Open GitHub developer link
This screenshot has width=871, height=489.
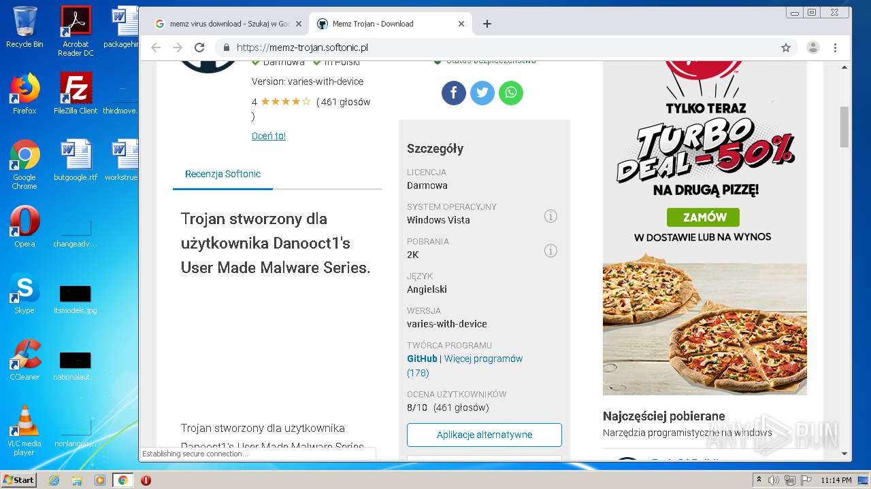pyautogui.click(x=422, y=359)
